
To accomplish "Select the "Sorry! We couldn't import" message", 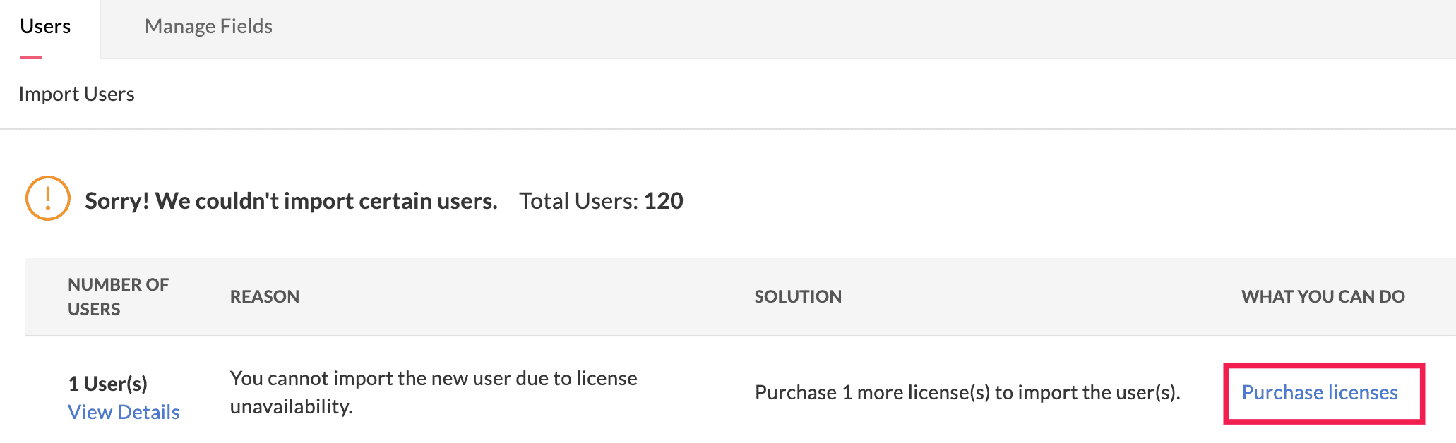I will 291,201.
